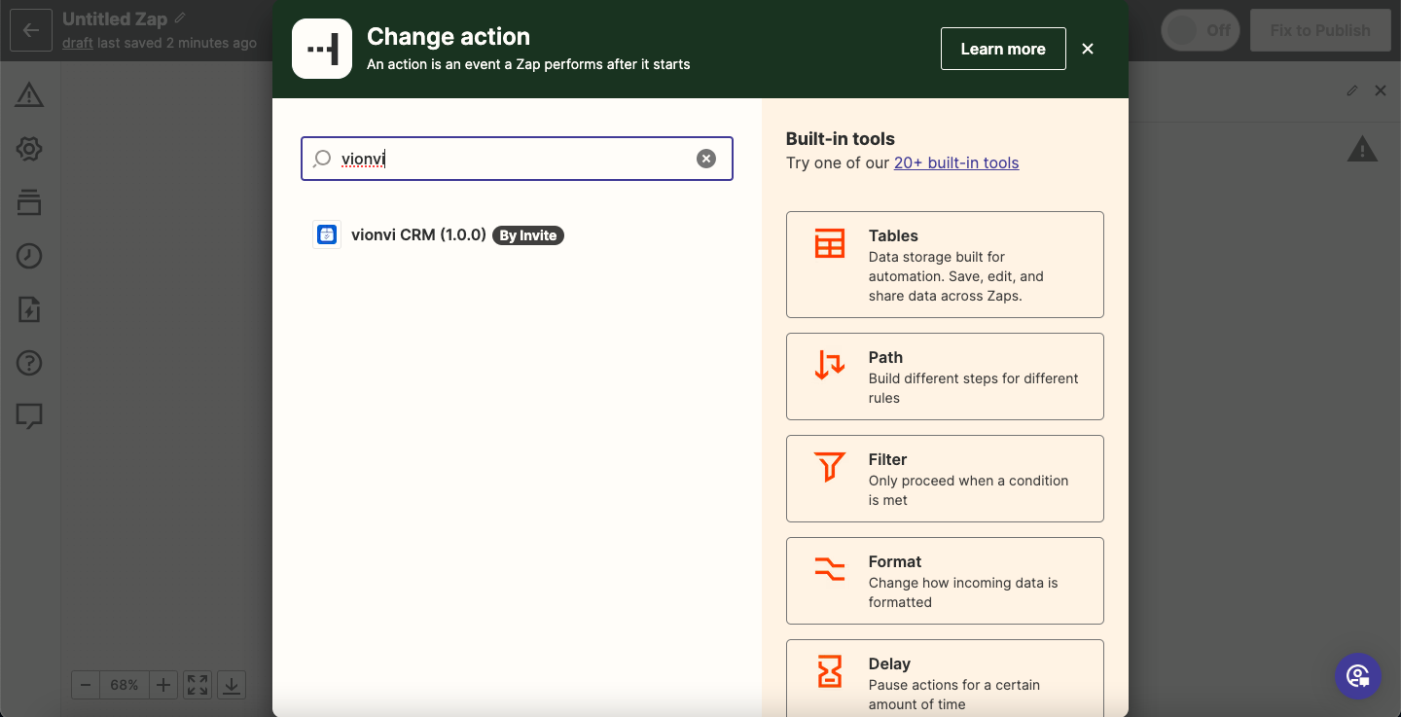Open the Zap details file icon
Image resolution: width=1401 pixels, height=717 pixels.
coord(29,310)
